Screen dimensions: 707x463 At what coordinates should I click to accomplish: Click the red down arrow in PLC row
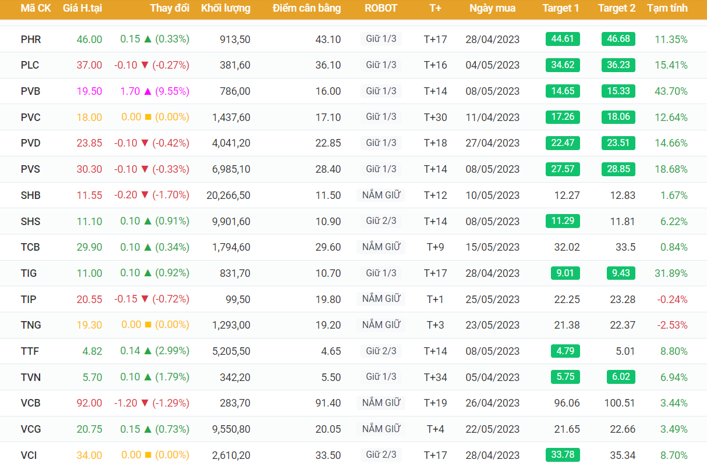145,65
